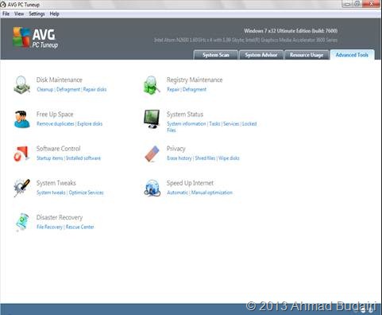Click the AVG PC Tuneup logo

click(x=35, y=37)
